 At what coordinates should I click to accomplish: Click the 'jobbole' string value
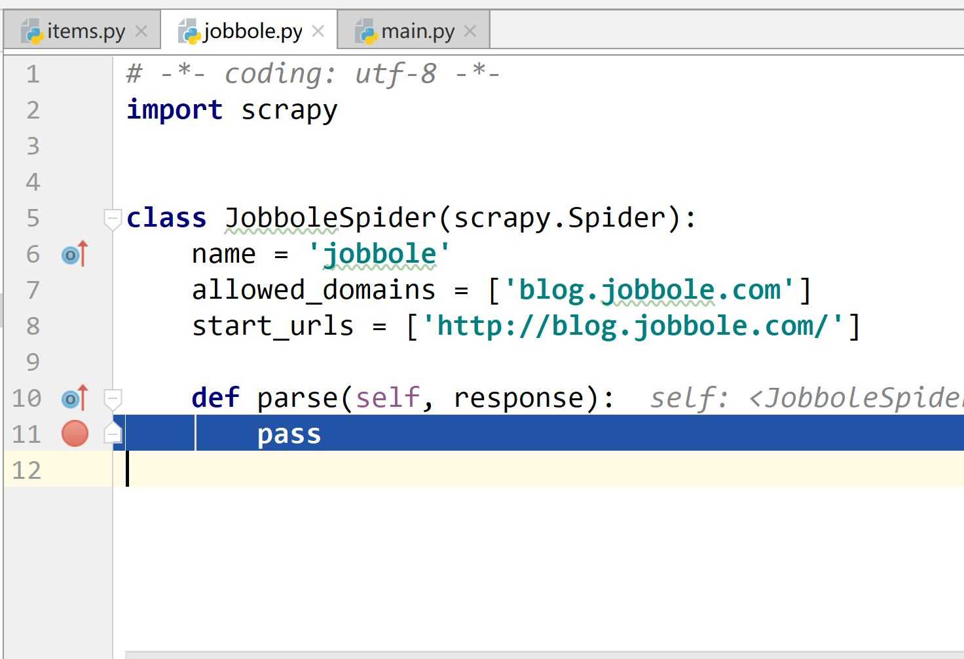coord(379,254)
